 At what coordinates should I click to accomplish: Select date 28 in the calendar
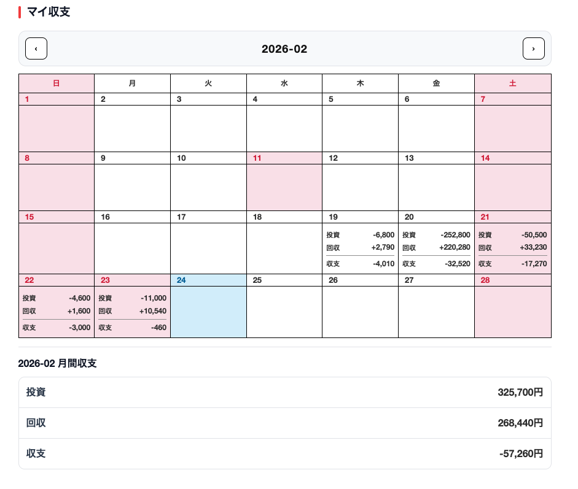coord(512,306)
